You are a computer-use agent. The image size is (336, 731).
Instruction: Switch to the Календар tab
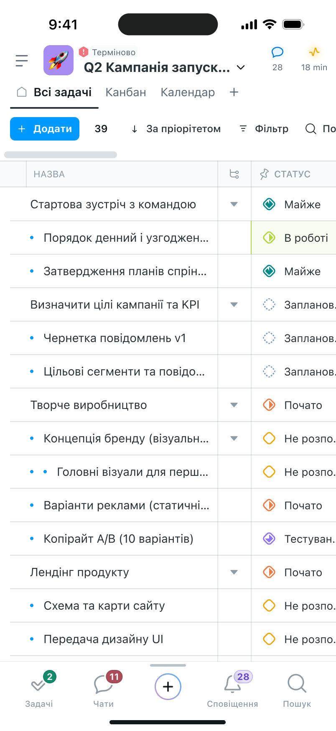188,92
